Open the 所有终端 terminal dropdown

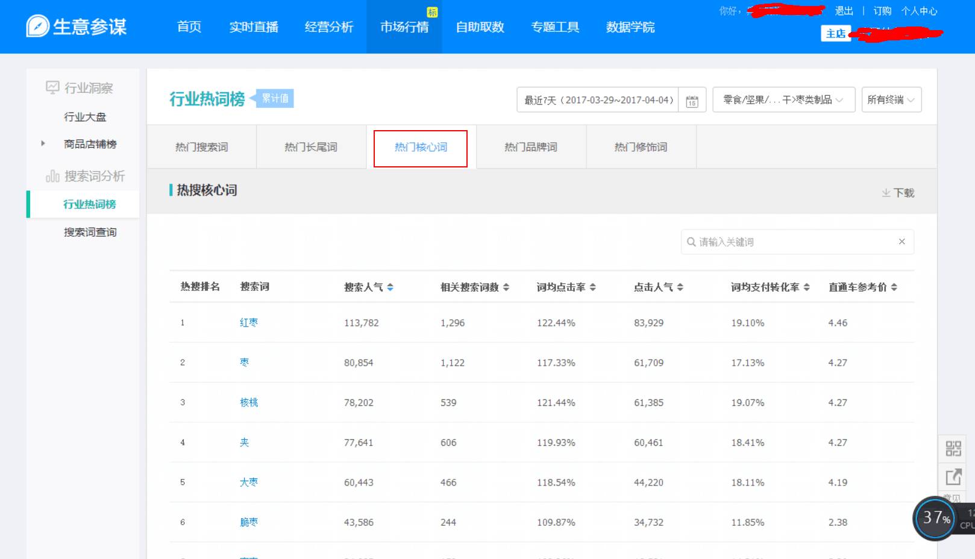click(x=891, y=99)
